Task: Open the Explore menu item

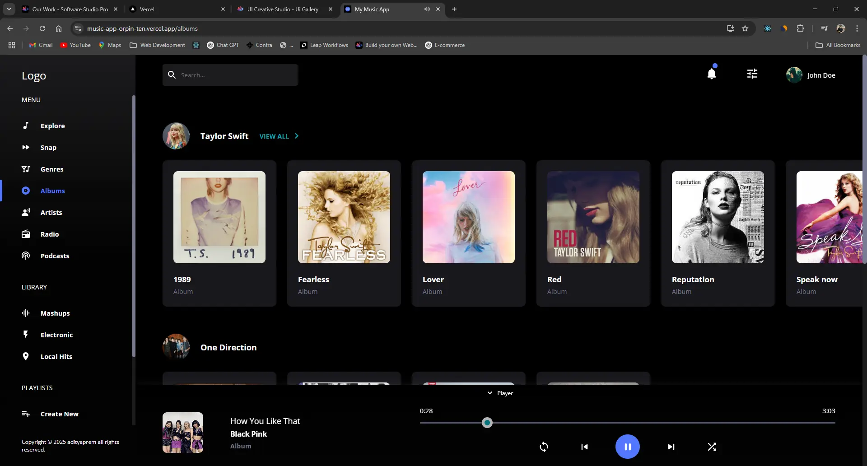Action: click(x=52, y=126)
